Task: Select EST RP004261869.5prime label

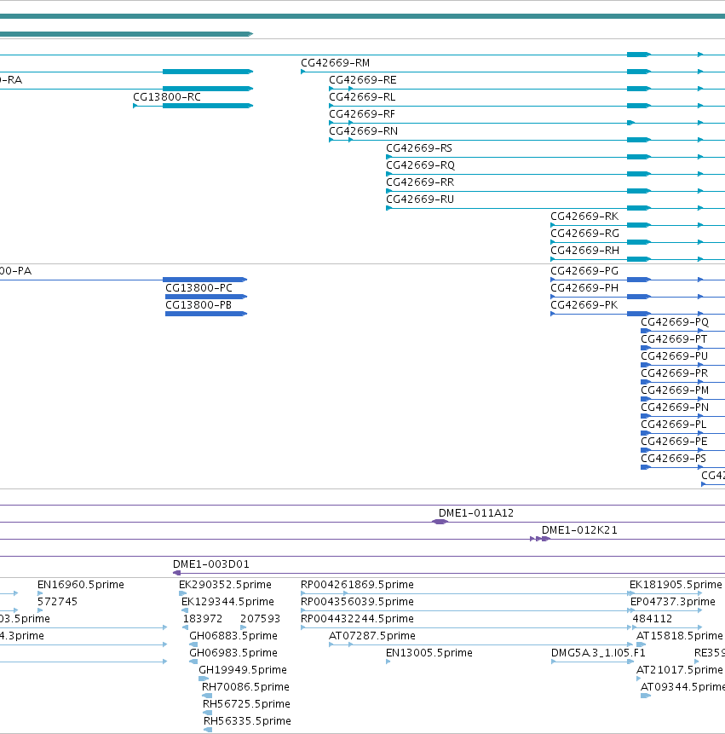Action: pyautogui.click(x=357, y=585)
